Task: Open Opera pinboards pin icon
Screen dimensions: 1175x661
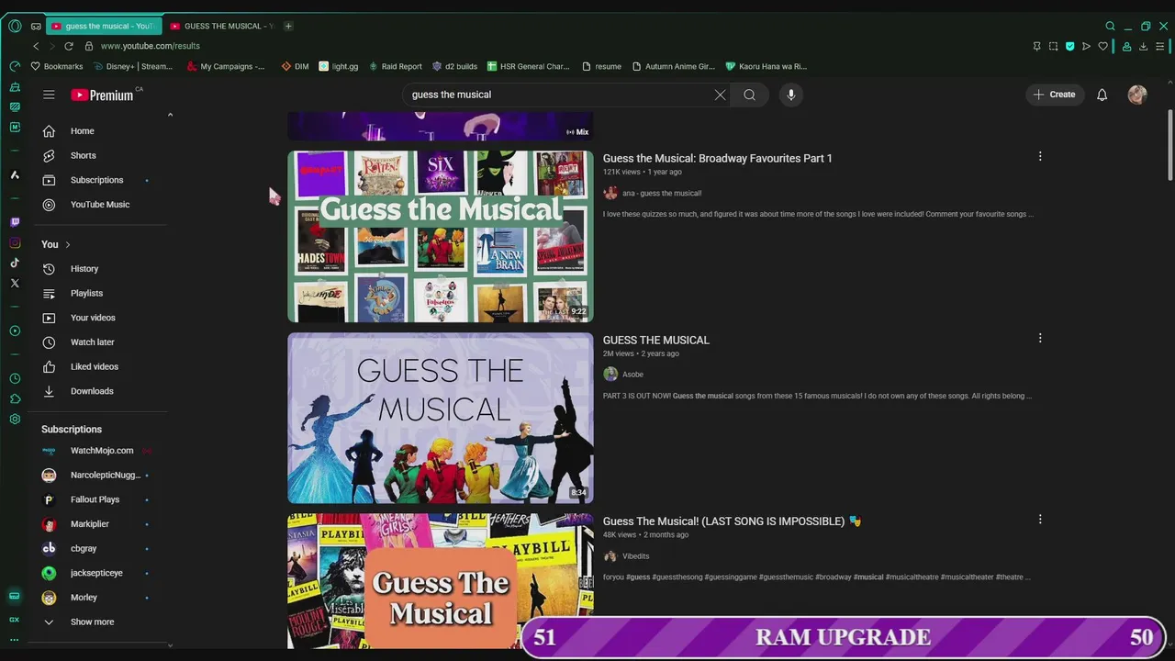Action: coord(1036,46)
